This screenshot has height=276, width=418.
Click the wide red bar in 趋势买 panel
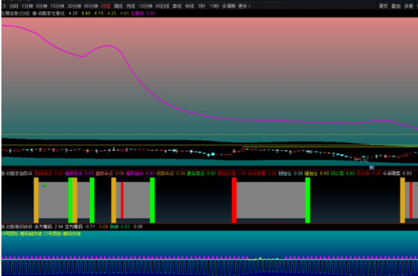tap(234, 201)
